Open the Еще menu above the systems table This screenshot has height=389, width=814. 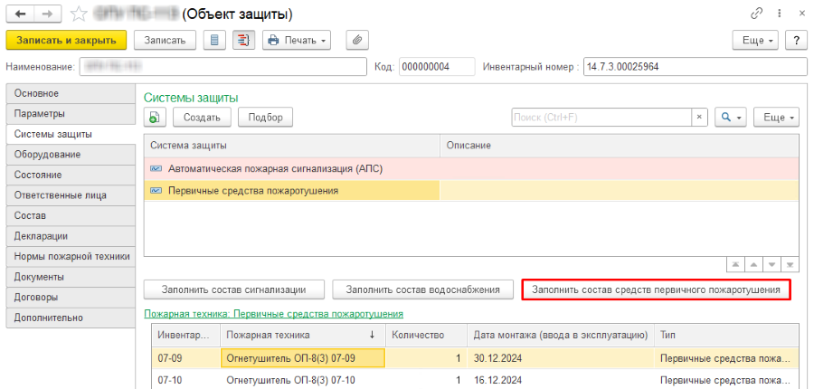pos(778,118)
